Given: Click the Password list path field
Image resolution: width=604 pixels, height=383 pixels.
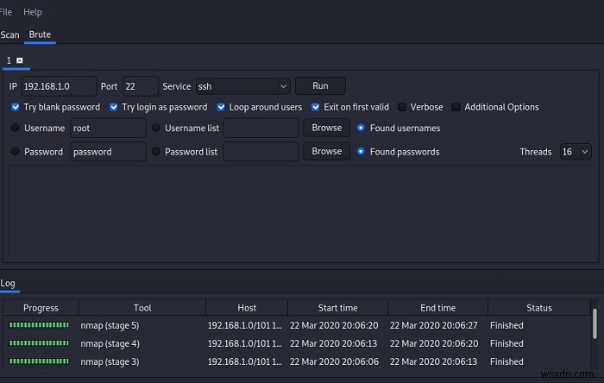Looking at the screenshot, I should (x=261, y=152).
